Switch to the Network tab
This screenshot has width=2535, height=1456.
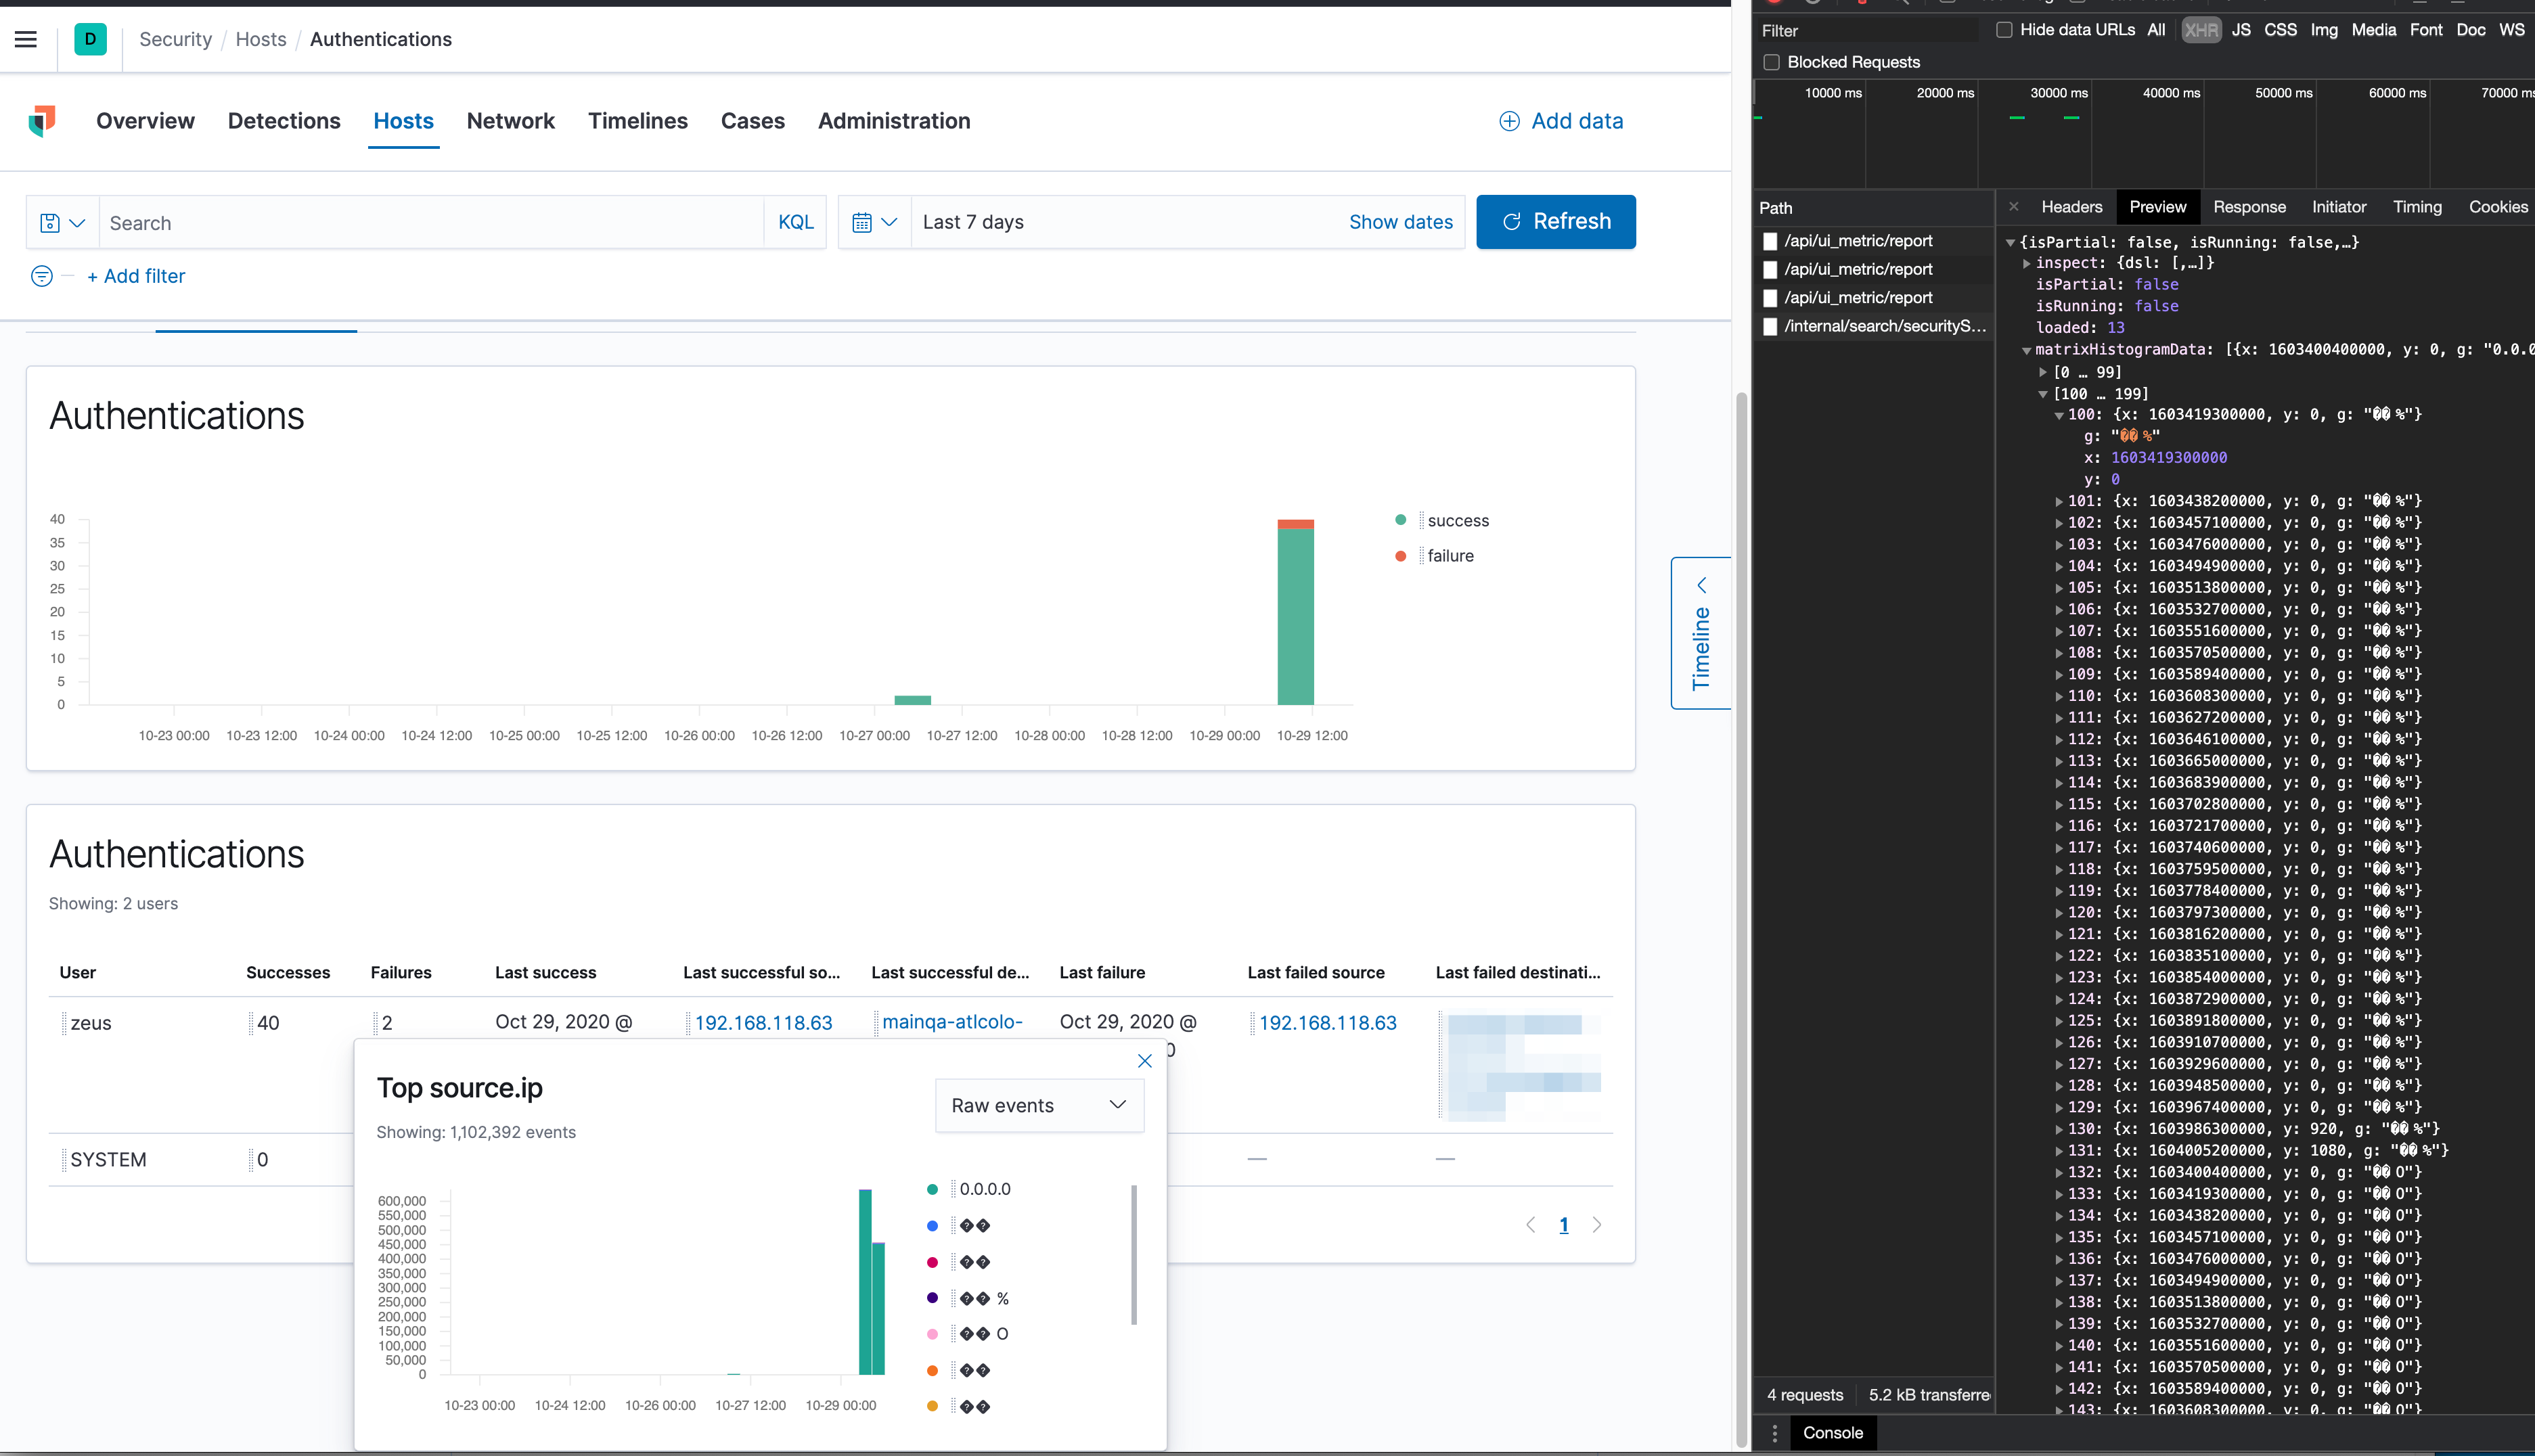[510, 121]
